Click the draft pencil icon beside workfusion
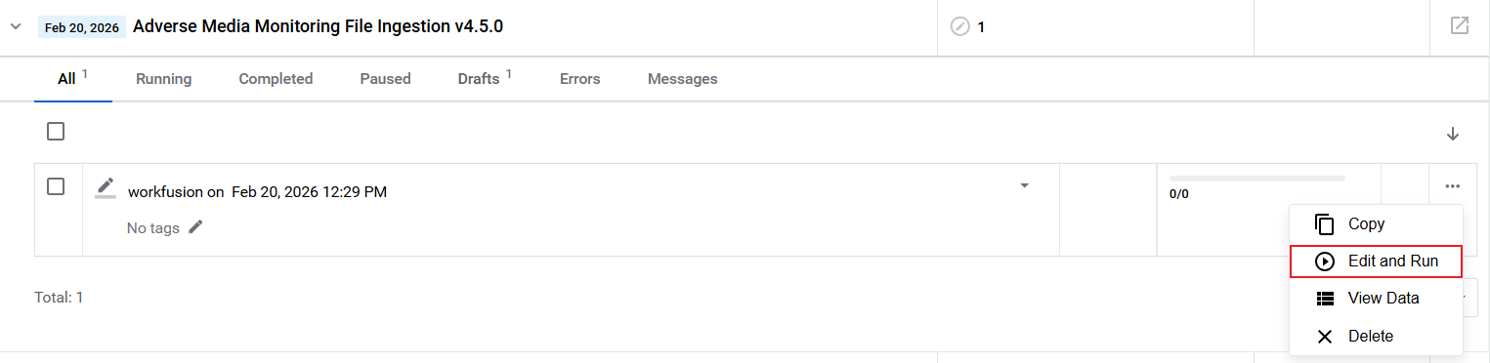The height and width of the screenshot is (363, 1490). pyautogui.click(x=106, y=187)
